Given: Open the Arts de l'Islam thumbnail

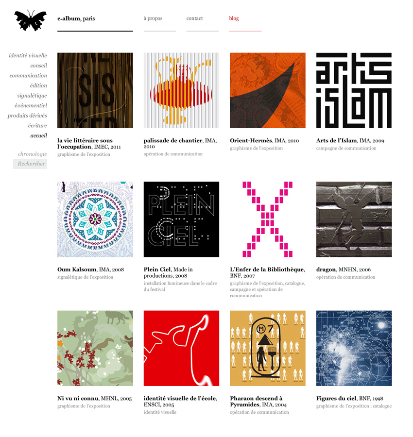Looking at the screenshot, I should [354, 90].
